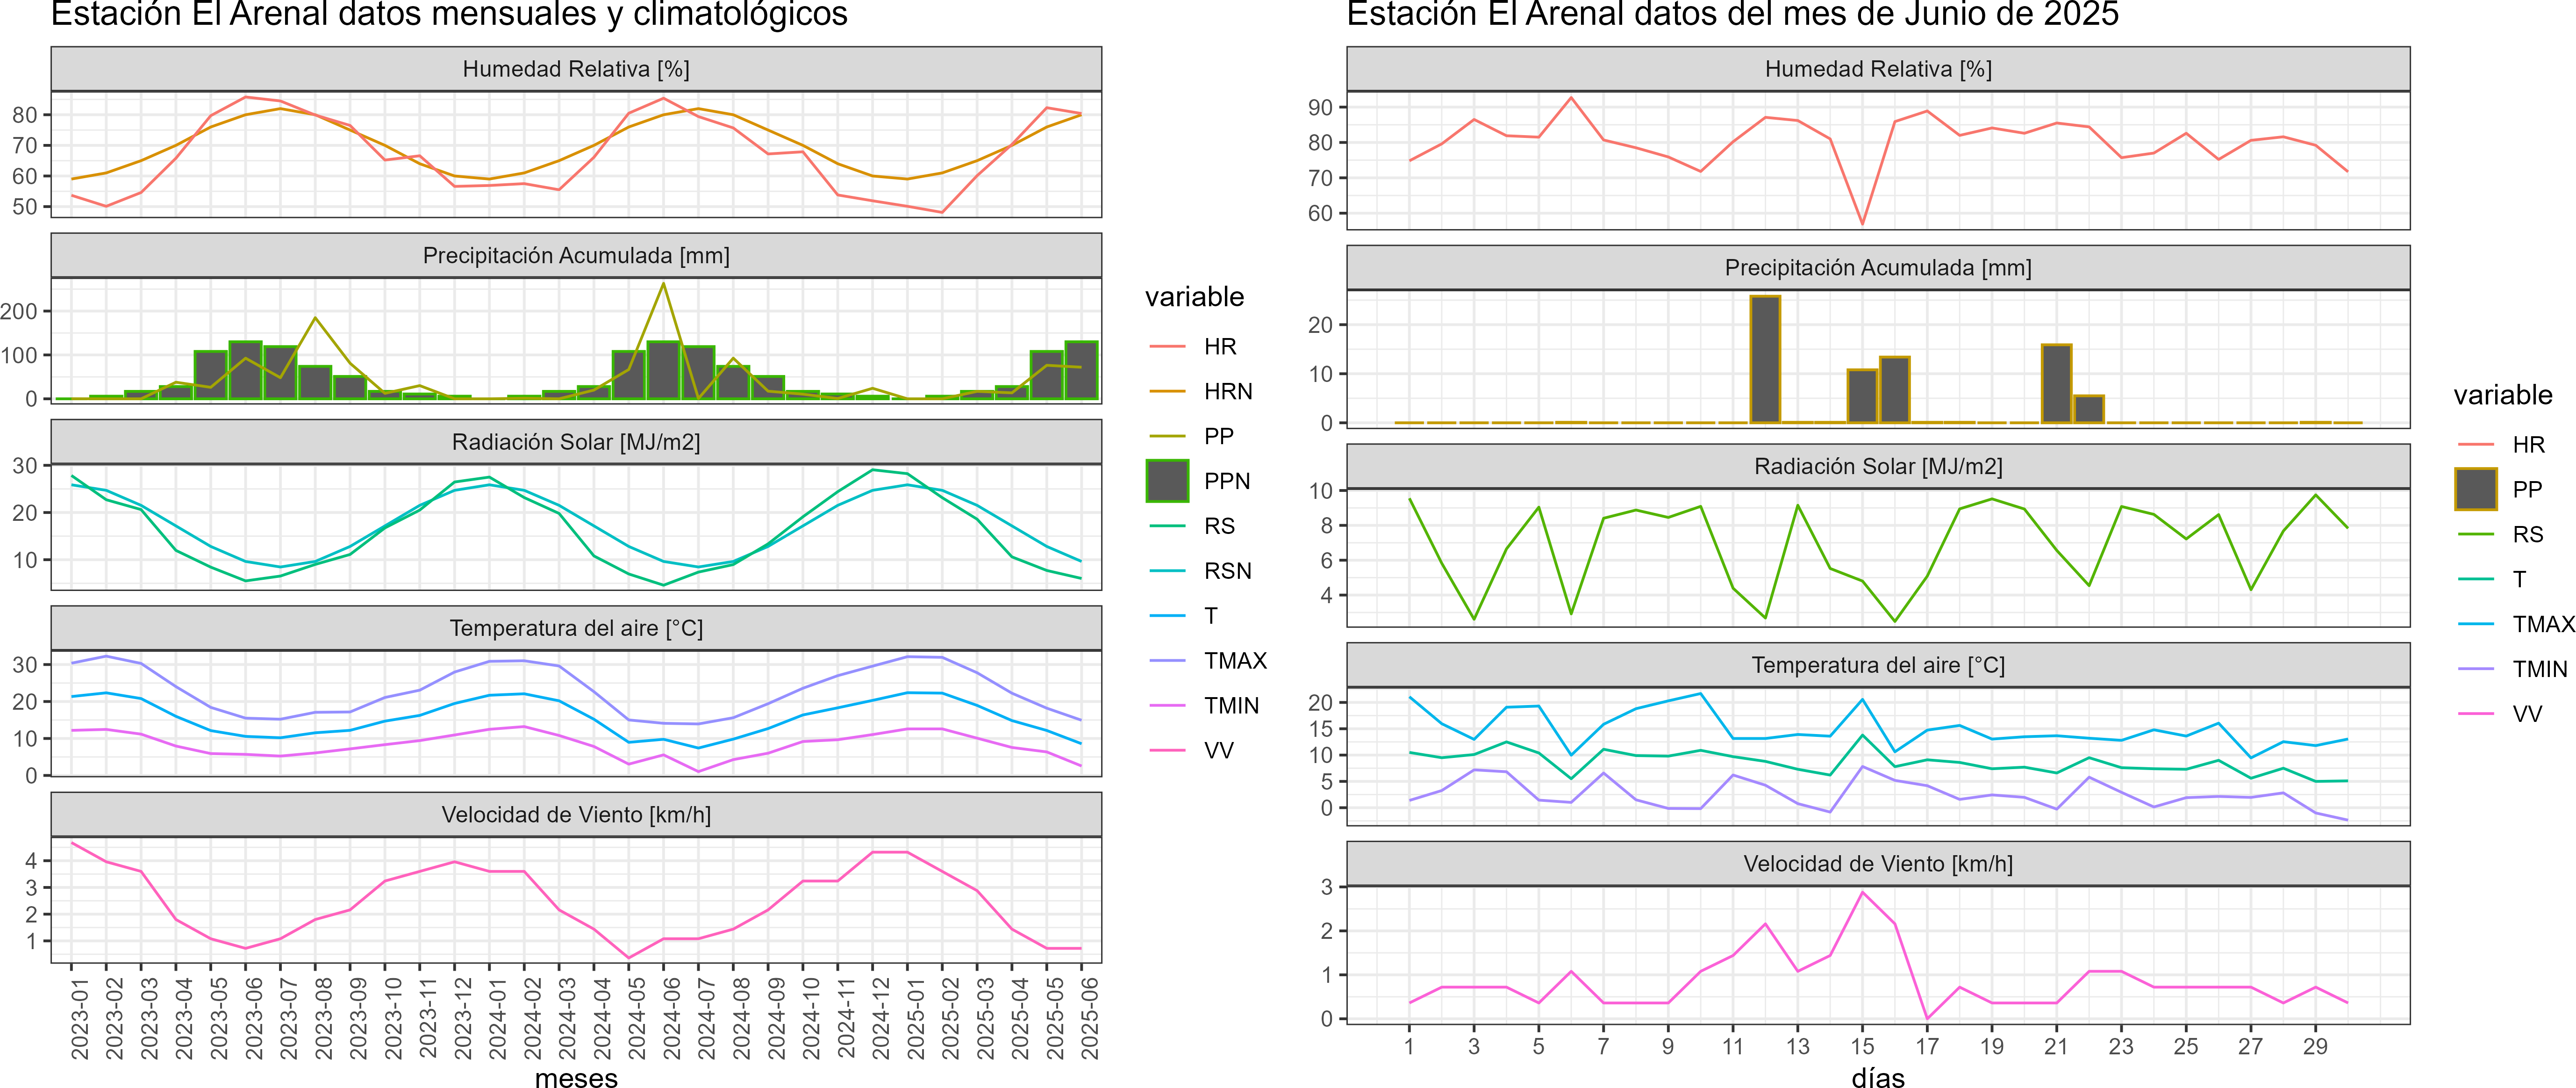Click the tallest June precipitation bar on day 12

tap(1765, 359)
